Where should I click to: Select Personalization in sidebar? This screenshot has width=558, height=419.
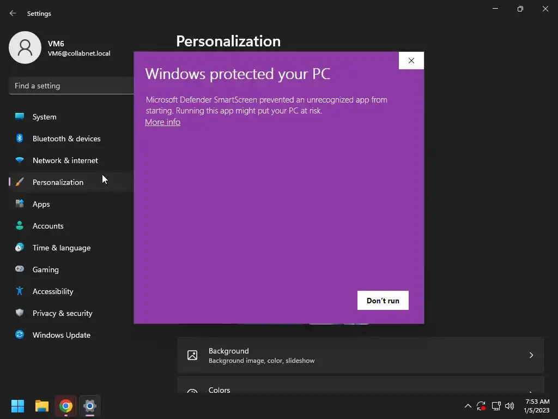(71, 182)
